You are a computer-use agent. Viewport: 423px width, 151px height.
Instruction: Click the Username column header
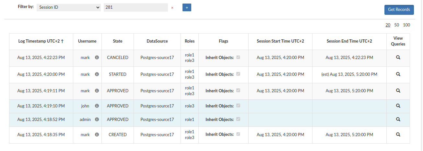(x=87, y=41)
